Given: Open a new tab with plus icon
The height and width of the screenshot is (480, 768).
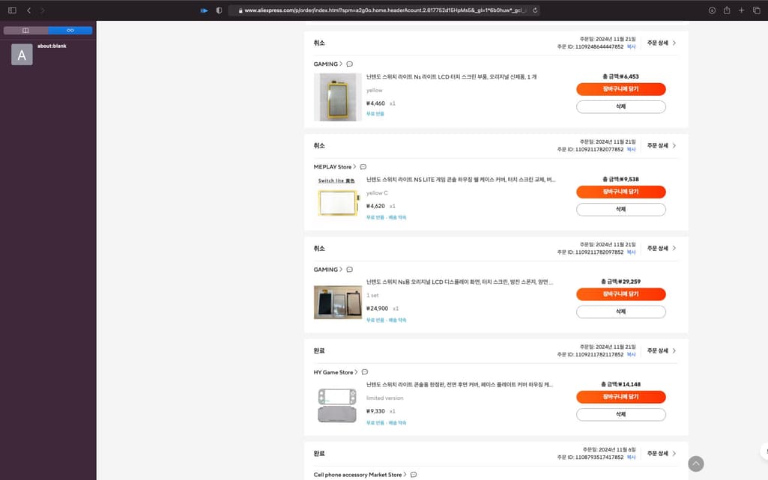Looking at the screenshot, I should click(741, 10).
